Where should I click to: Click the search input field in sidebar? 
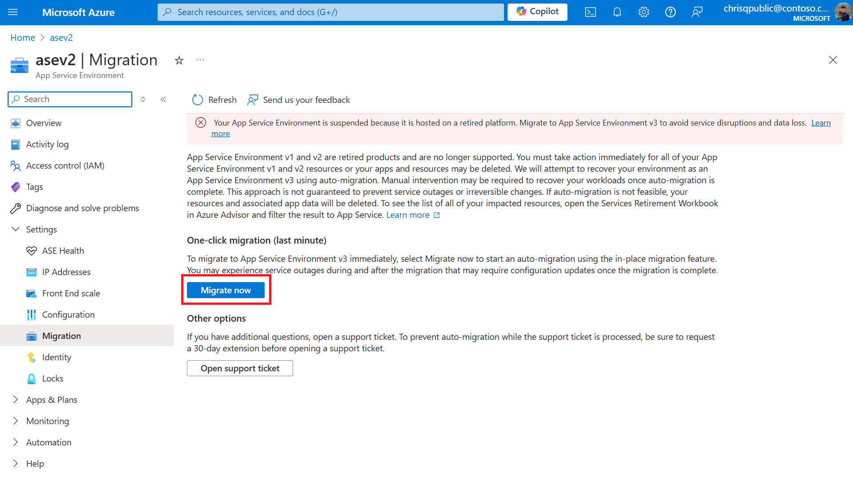point(70,98)
